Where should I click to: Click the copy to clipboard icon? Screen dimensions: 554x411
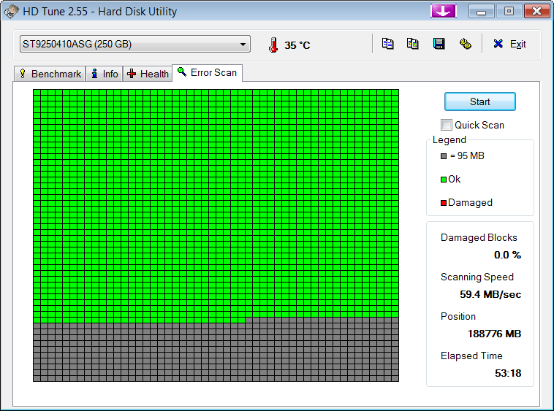click(x=387, y=44)
